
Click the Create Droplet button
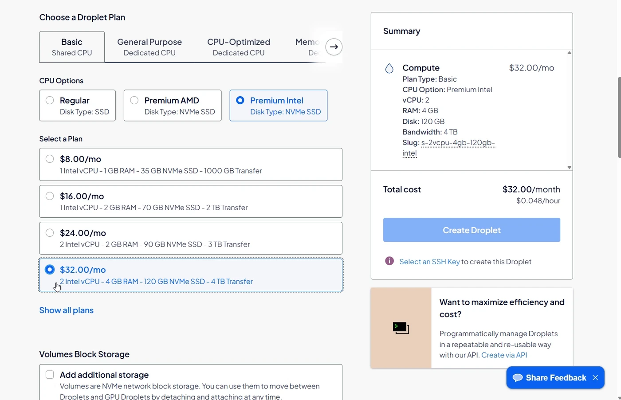(x=472, y=230)
